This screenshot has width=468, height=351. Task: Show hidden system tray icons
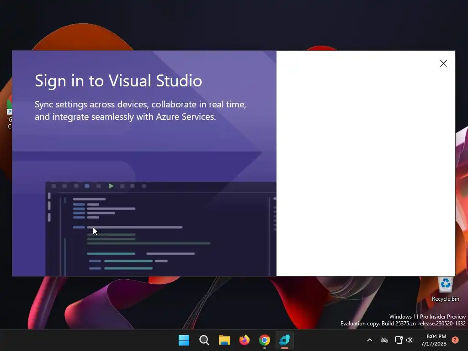pos(369,340)
